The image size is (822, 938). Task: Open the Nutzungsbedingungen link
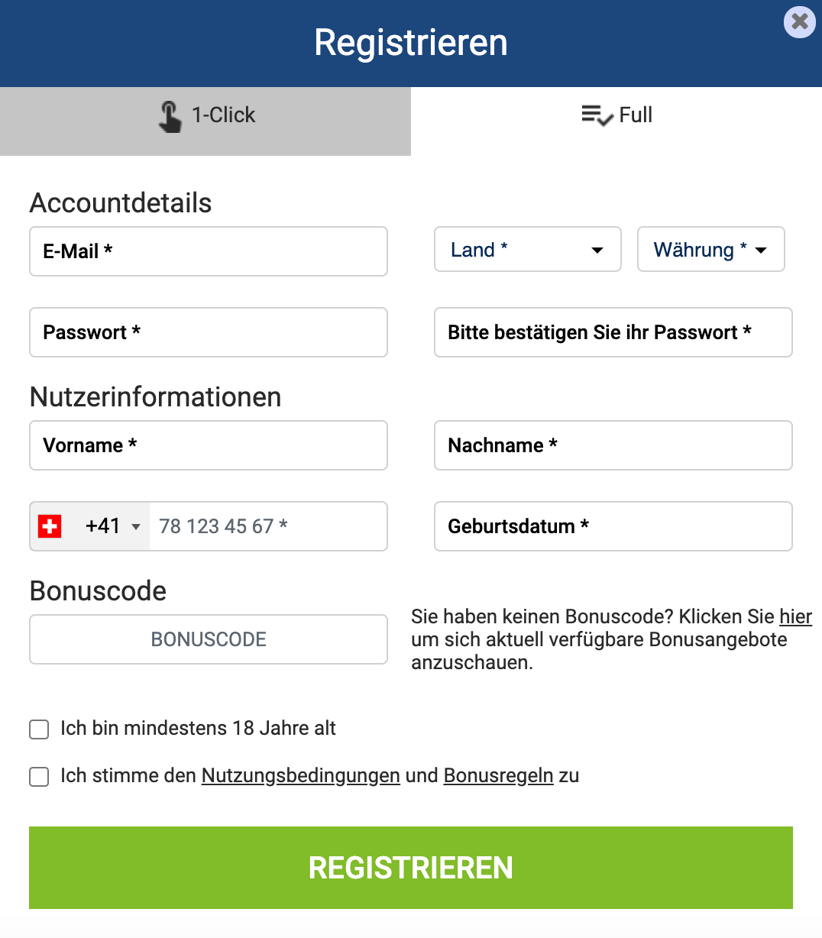point(300,775)
